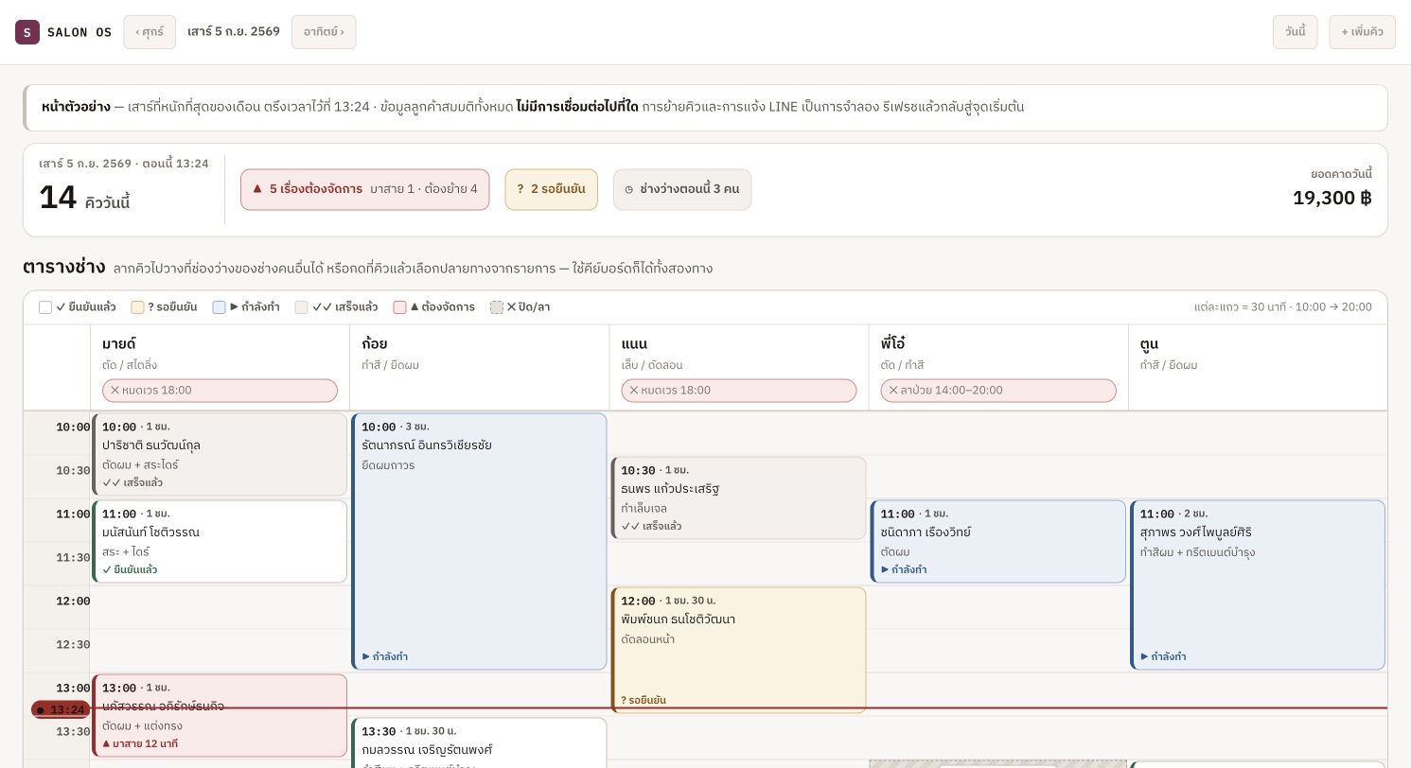This screenshot has width=1411, height=768.
Task: Click service text ดัดลอนหน้า on พิมพ์ชนก's card
Action: click(x=647, y=639)
